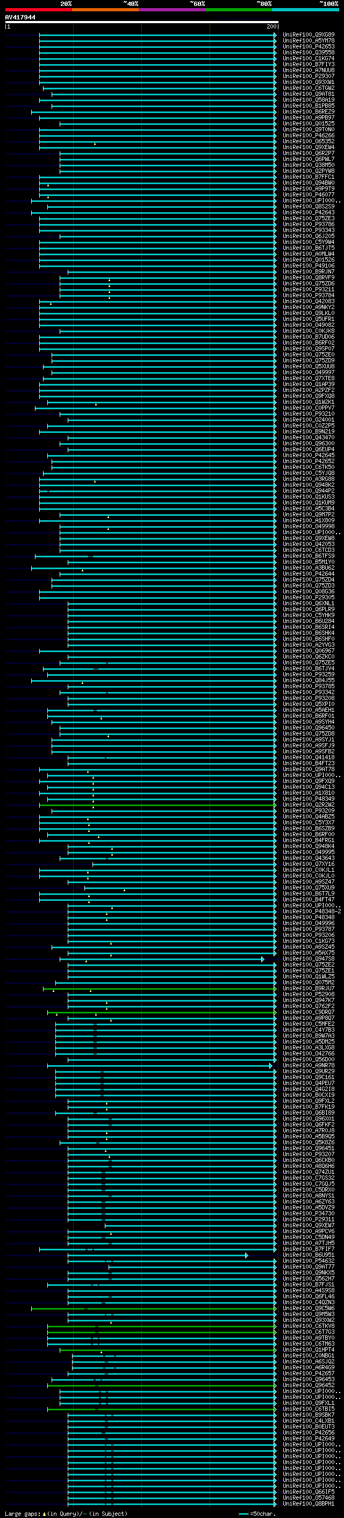
Task: Click label UniRef100_A6R4G9
Action: pos(309,1368)
